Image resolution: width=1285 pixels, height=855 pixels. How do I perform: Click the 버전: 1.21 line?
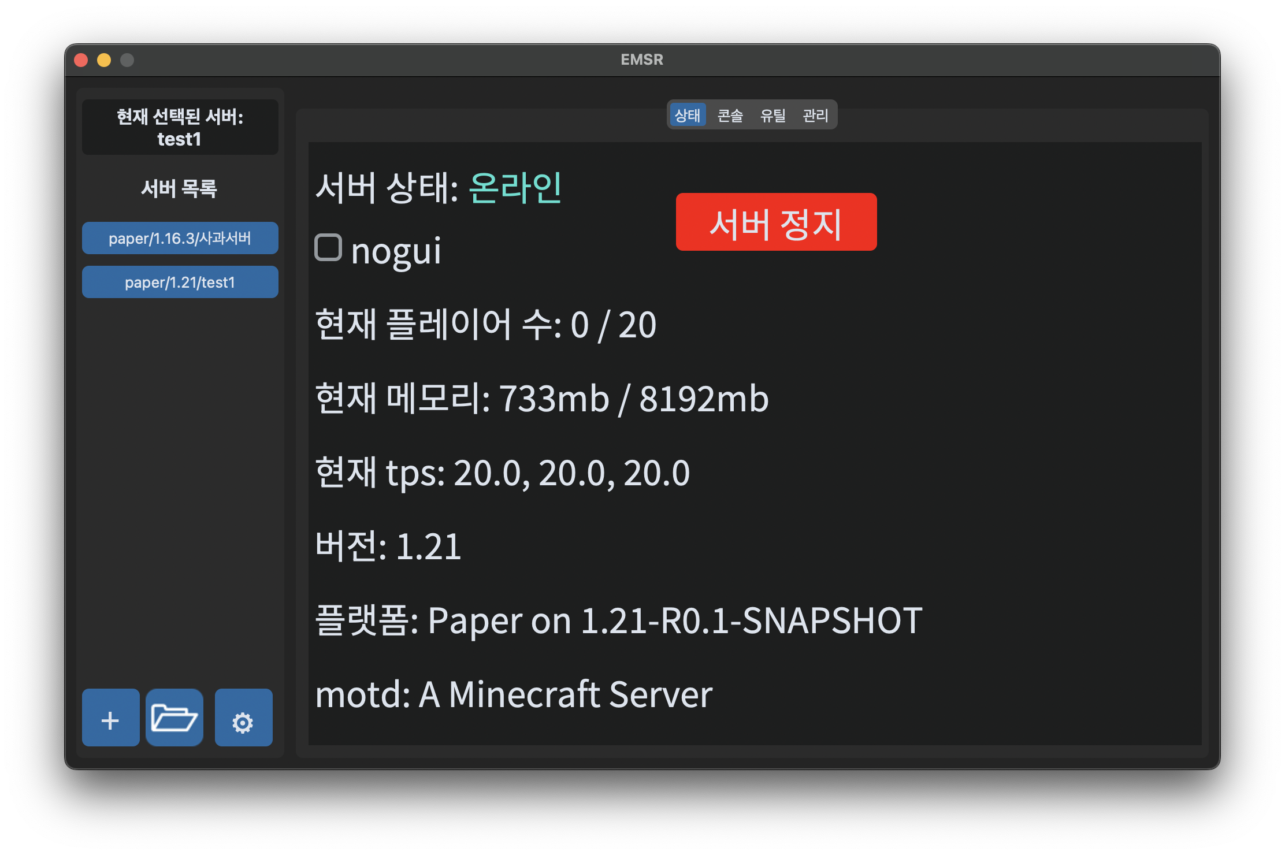[x=388, y=547]
